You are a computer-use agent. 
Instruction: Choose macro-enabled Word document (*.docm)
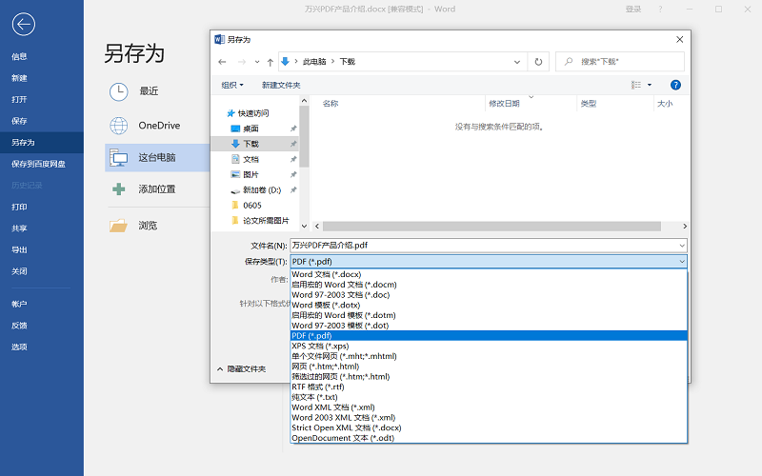click(x=489, y=285)
